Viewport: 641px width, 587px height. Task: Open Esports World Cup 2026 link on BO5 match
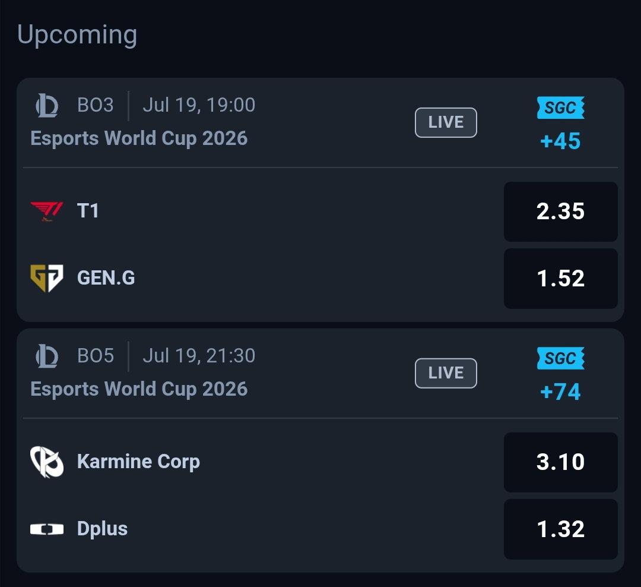click(x=139, y=389)
